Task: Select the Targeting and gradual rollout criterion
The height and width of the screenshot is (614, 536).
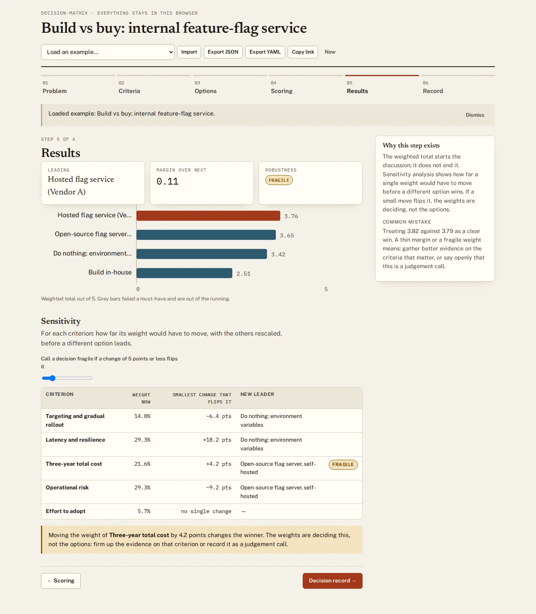Action: [75, 420]
